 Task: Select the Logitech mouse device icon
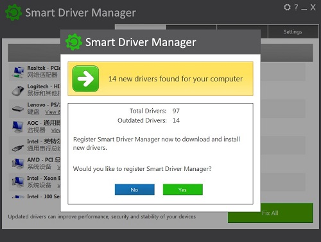point(18,90)
